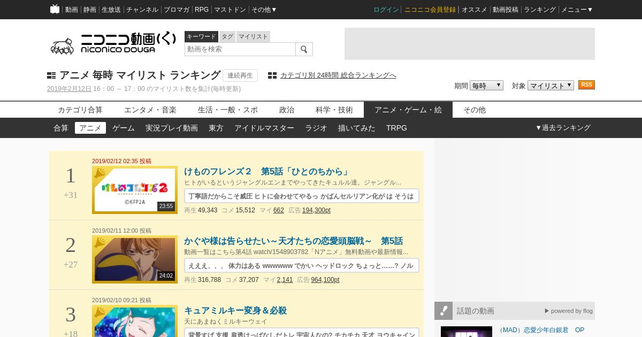Screen dimensions: 642x337
Task: Click grid icon beside category ranking link
Action: [272, 75]
